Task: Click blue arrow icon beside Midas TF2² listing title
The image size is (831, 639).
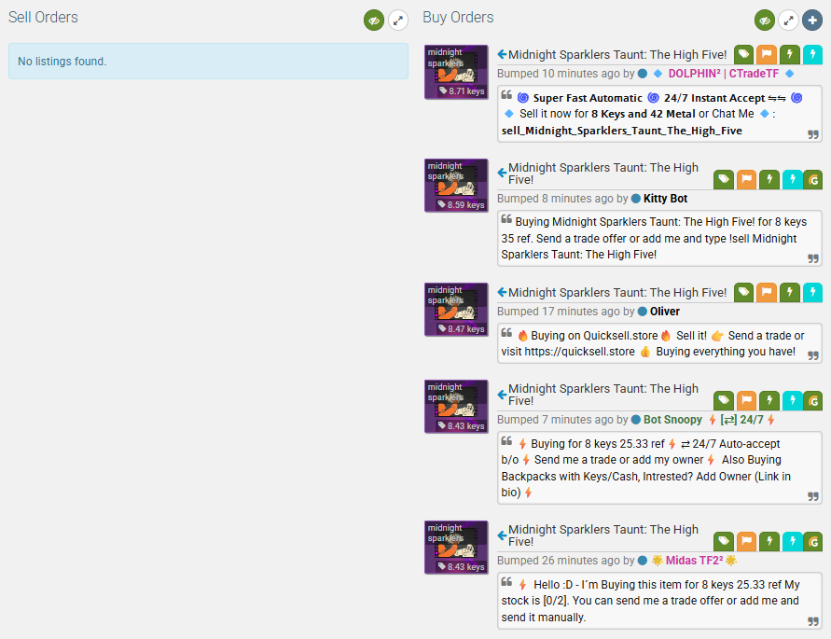Action: coord(502,535)
